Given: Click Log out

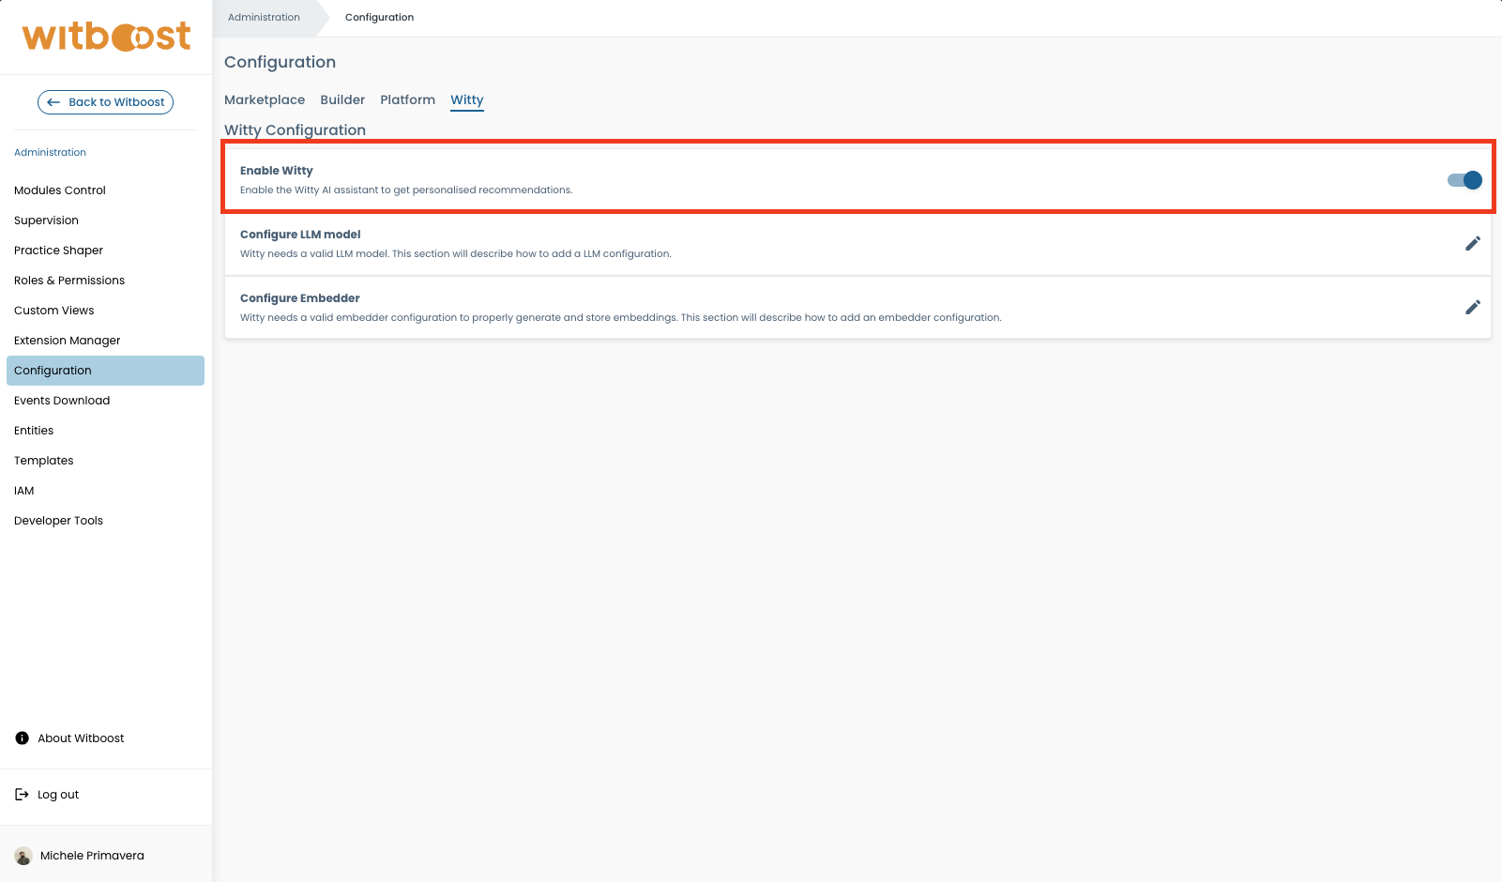Looking at the screenshot, I should click(58, 795).
